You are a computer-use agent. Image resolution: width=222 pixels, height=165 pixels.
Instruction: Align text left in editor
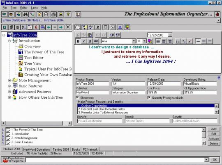[158, 41]
